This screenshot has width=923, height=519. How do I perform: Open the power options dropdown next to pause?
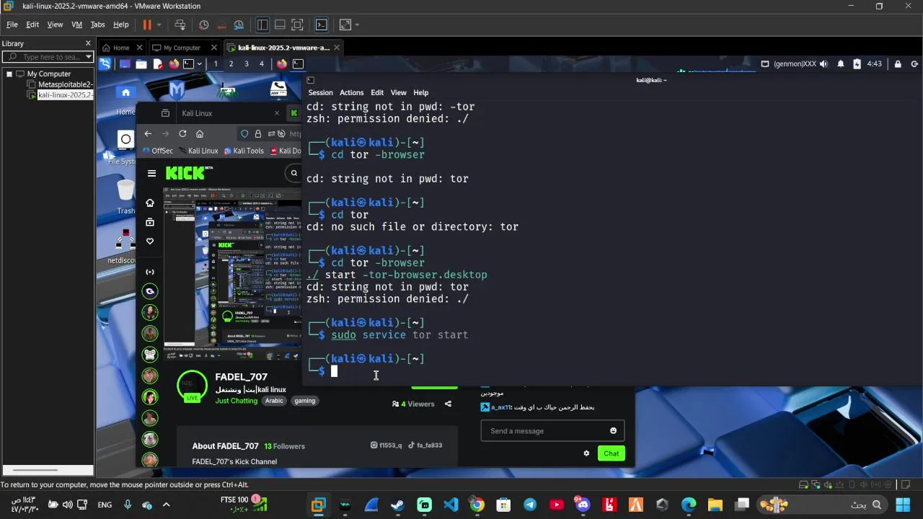point(159,25)
